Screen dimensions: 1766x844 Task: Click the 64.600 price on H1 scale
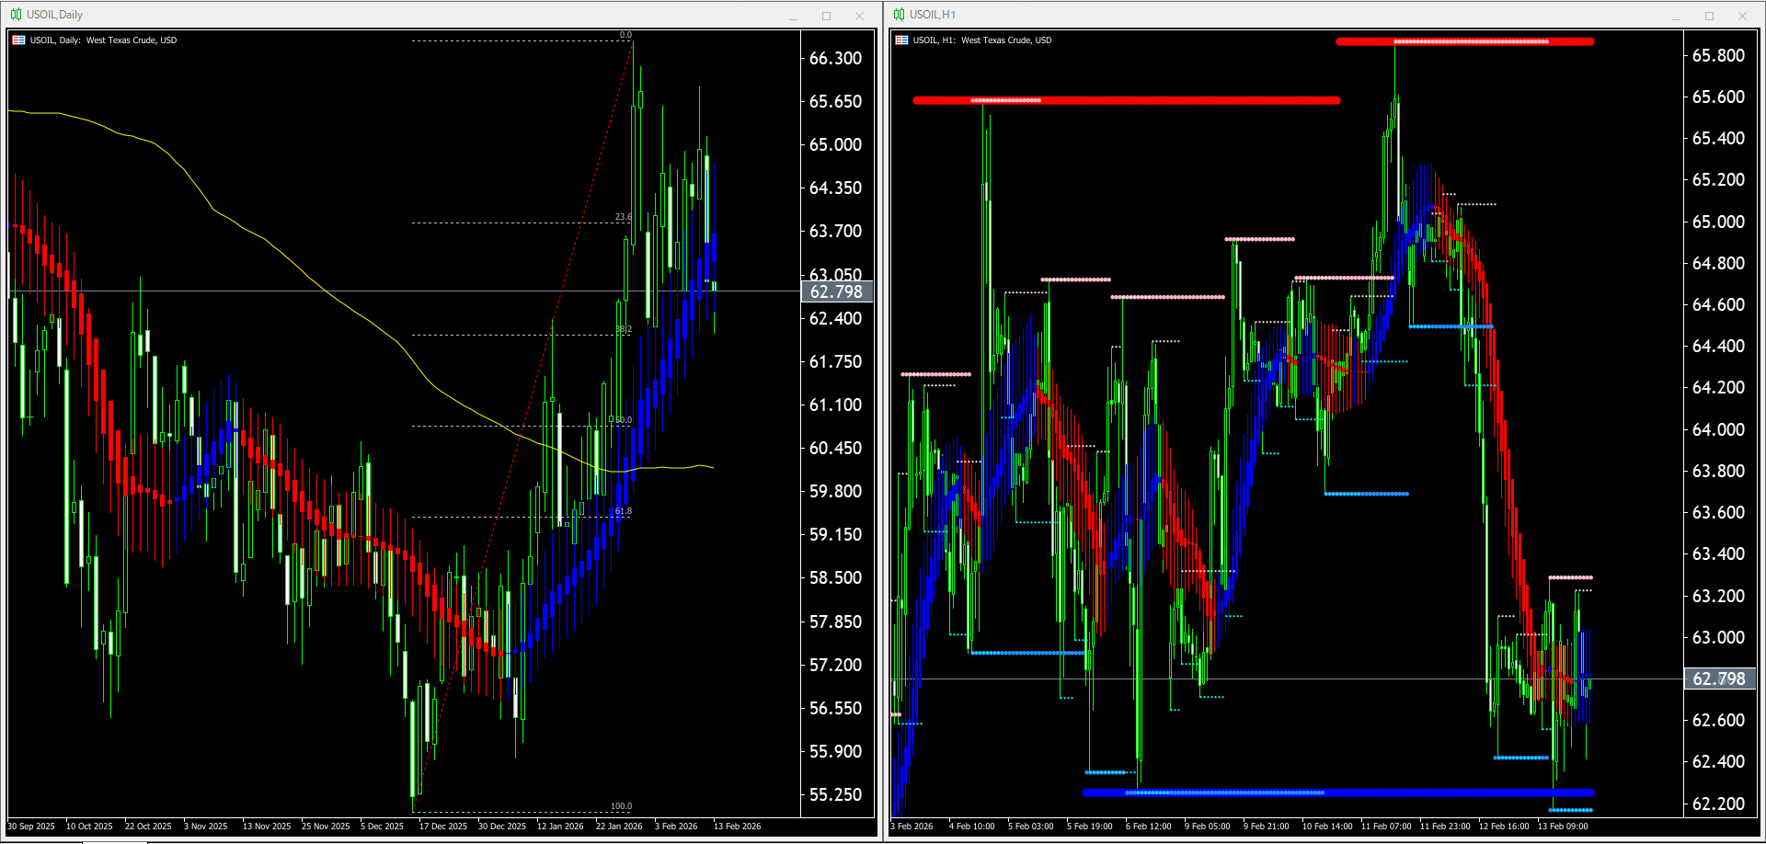point(1718,304)
